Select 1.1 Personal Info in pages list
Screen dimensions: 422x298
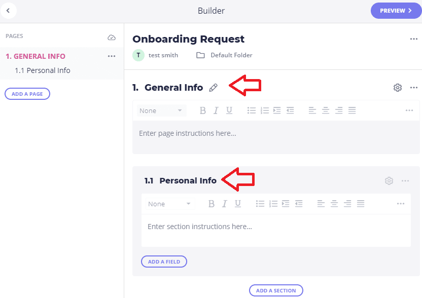click(x=43, y=70)
